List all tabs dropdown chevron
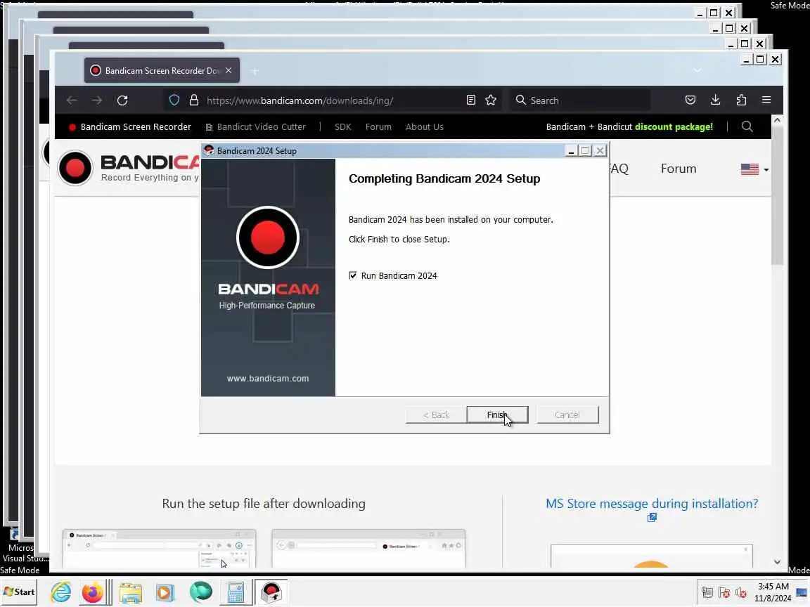 click(x=697, y=70)
